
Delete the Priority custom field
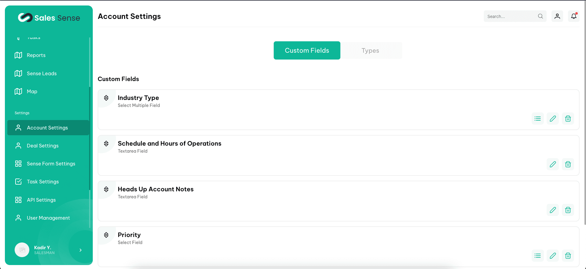[568, 256]
